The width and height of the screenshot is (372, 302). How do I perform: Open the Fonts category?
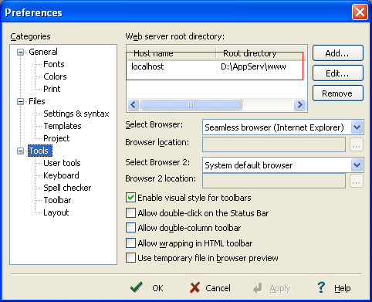click(54, 64)
